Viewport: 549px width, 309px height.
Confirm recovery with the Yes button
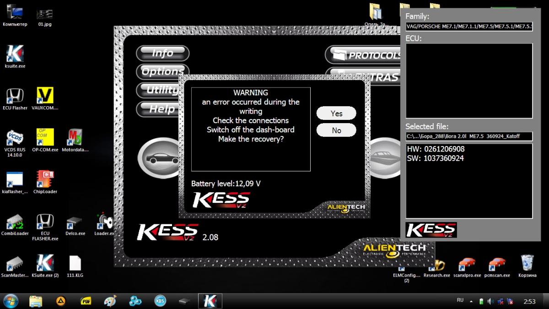click(336, 114)
